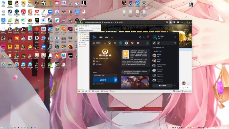Click the chat and groups button
The image size is (229, 129).
pyautogui.click(x=162, y=85)
